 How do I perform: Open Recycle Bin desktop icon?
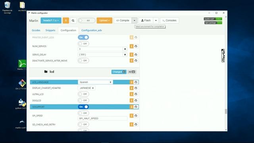click(7, 8)
